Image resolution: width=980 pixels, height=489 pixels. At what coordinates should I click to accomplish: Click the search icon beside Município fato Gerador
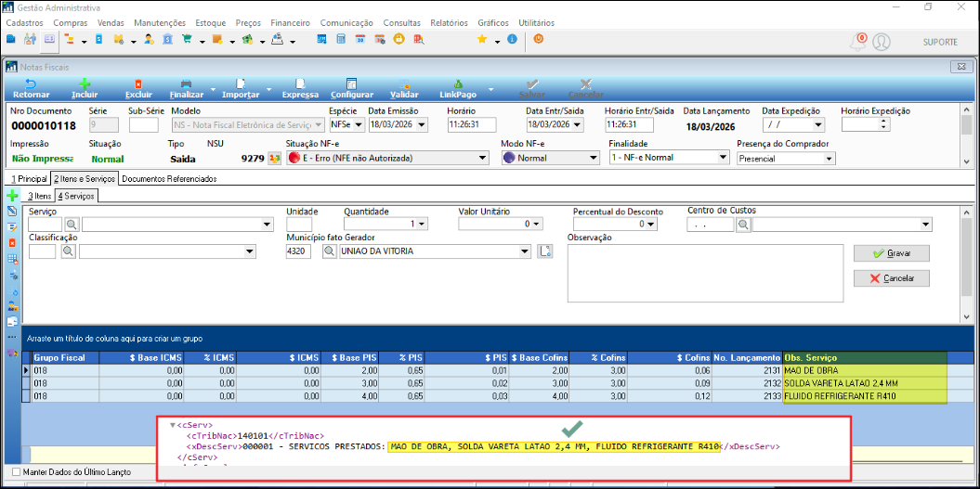click(x=329, y=251)
